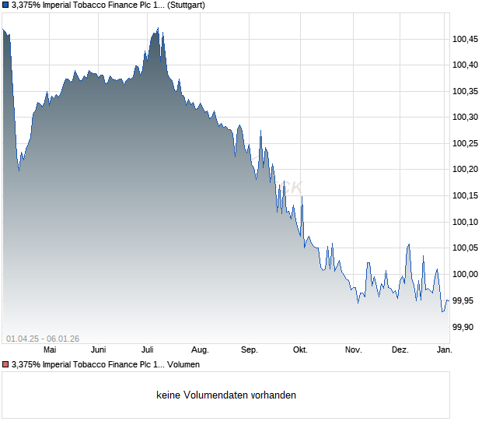Click the 99,90 price axis label

pyautogui.click(x=465, y=327)
